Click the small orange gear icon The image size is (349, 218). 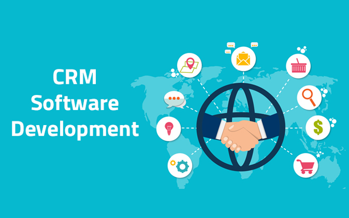click(173, 162)
